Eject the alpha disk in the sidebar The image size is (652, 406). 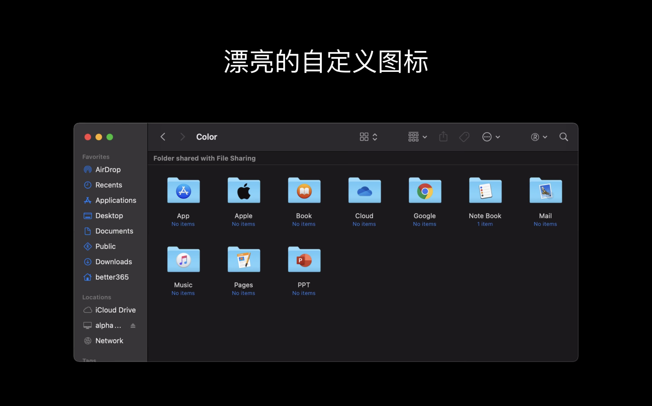click(x=133, y=325)
